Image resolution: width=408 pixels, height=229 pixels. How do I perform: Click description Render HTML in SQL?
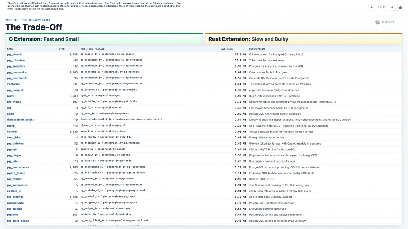(x=262, y=179)
